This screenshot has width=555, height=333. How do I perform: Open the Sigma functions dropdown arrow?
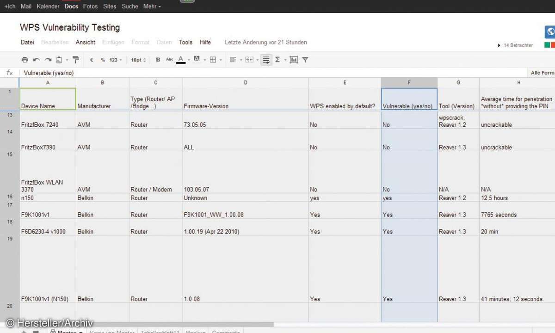pyautogui.click(x=285, y=60)
